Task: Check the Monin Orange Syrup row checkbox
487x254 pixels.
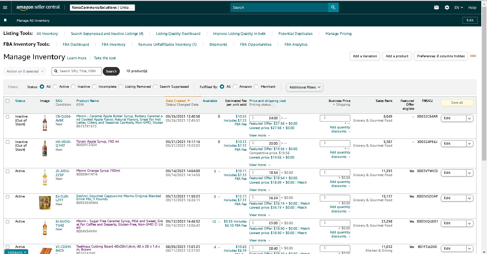Action: [x=7, y=171]
